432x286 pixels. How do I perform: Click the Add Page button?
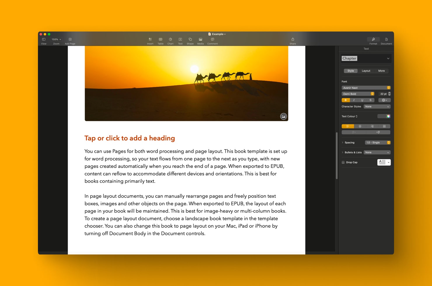click(70, 40)
